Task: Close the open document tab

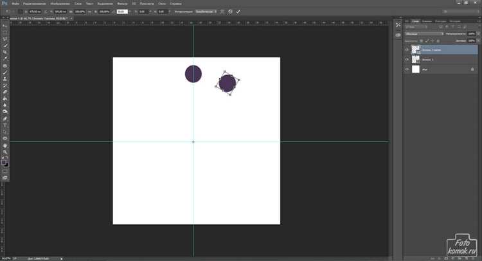Action: (71, 19)
